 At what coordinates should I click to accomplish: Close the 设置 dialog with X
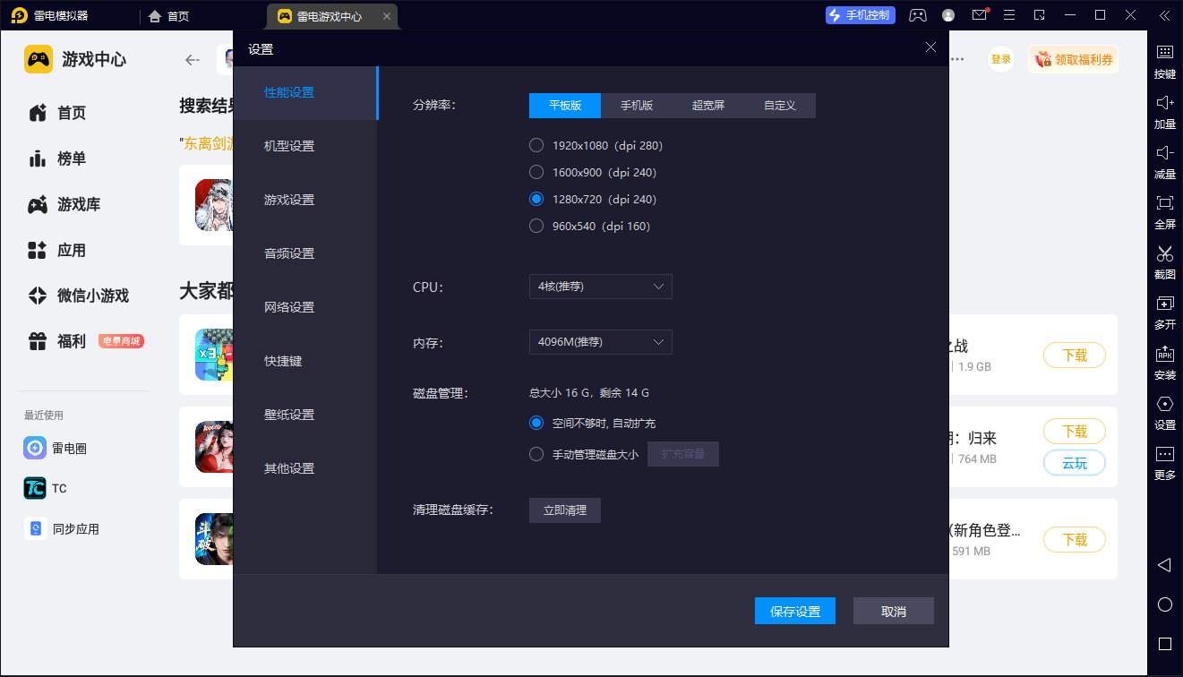tap(931, 47)
